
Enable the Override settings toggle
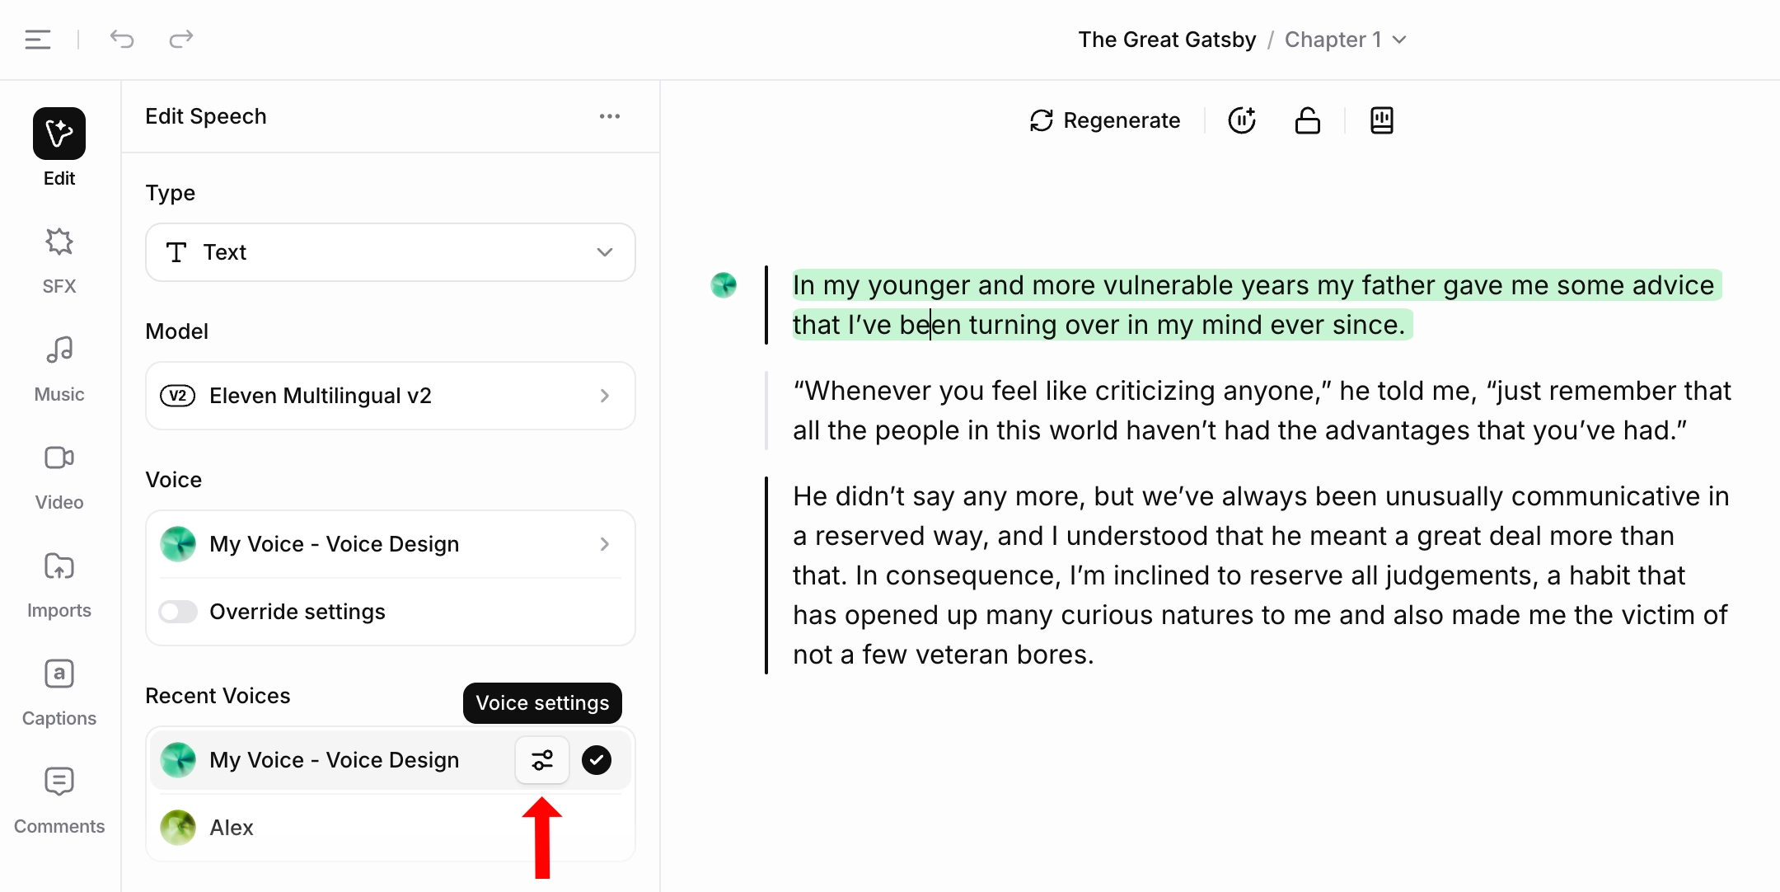click(178, 612)
